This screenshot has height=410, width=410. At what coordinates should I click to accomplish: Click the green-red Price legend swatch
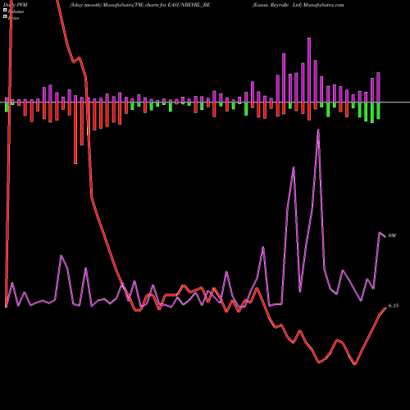pos(5,16)
